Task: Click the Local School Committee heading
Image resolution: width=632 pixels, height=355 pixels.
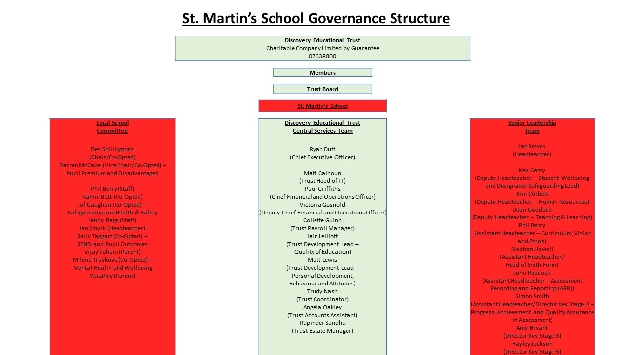Action: (113, 127)
